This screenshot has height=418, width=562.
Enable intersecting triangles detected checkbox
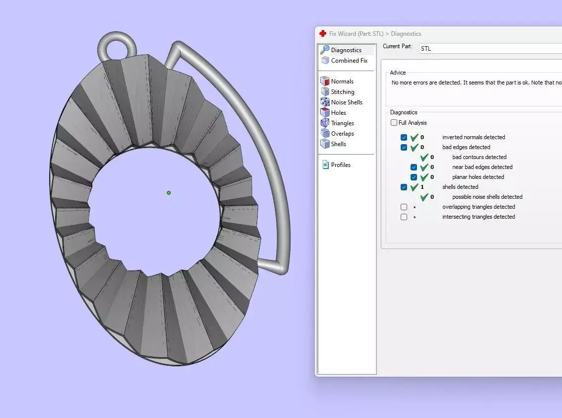tap(404, 217)
